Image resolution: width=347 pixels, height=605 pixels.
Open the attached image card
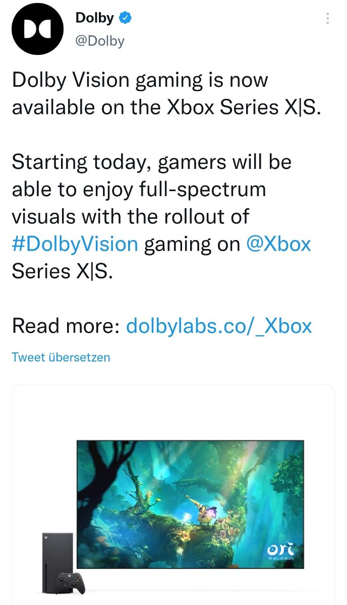coord(173,495)
